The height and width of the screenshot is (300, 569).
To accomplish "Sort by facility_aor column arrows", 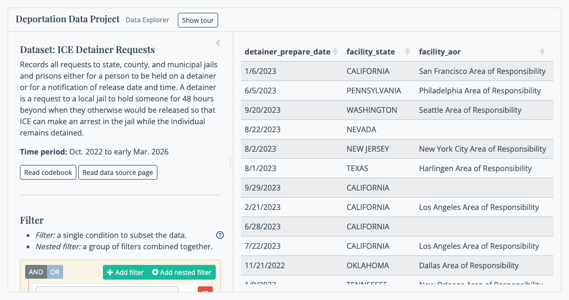I will point(542,52).
